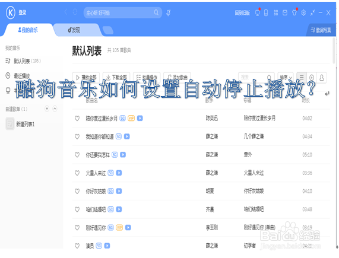Click the small blank tab after 发现
Viewport: 339px width, 258px height.
tap(108, 30)
